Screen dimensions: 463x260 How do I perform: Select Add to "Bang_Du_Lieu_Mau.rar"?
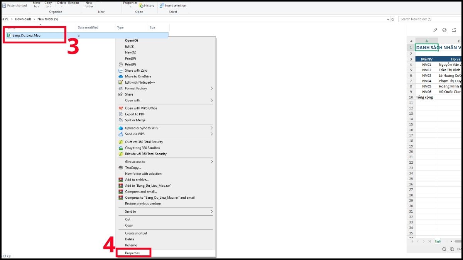[166, 186]
